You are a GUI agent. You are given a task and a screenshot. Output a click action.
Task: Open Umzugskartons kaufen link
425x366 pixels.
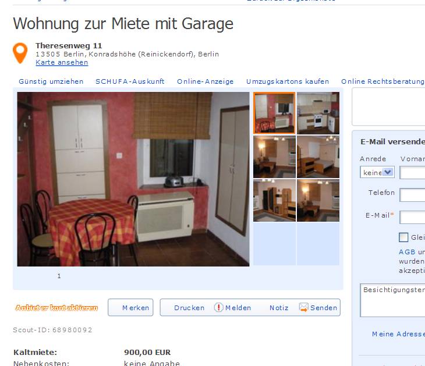[287, 81]
